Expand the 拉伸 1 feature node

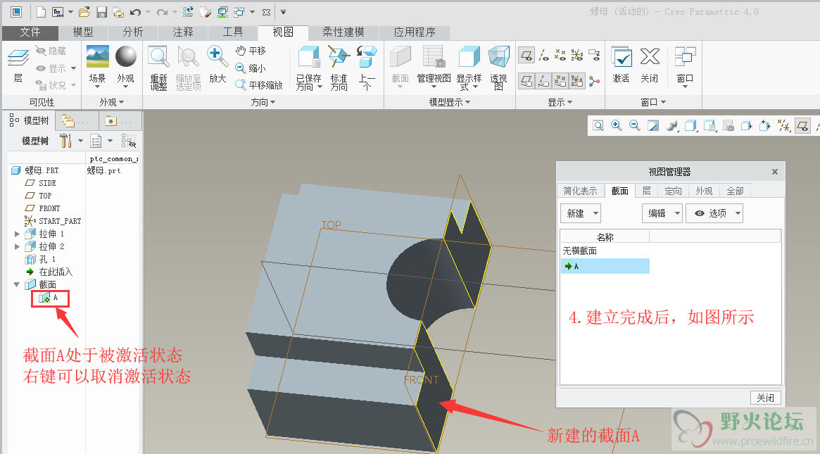pyautogui.click(x=18, y=234)
